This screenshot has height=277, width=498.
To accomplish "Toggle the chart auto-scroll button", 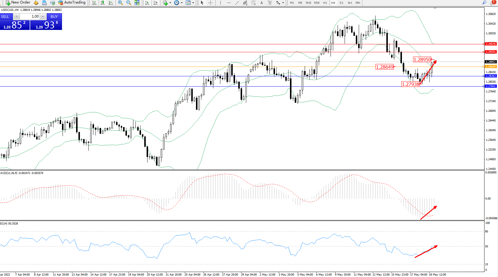I will [x=147, y=3].
